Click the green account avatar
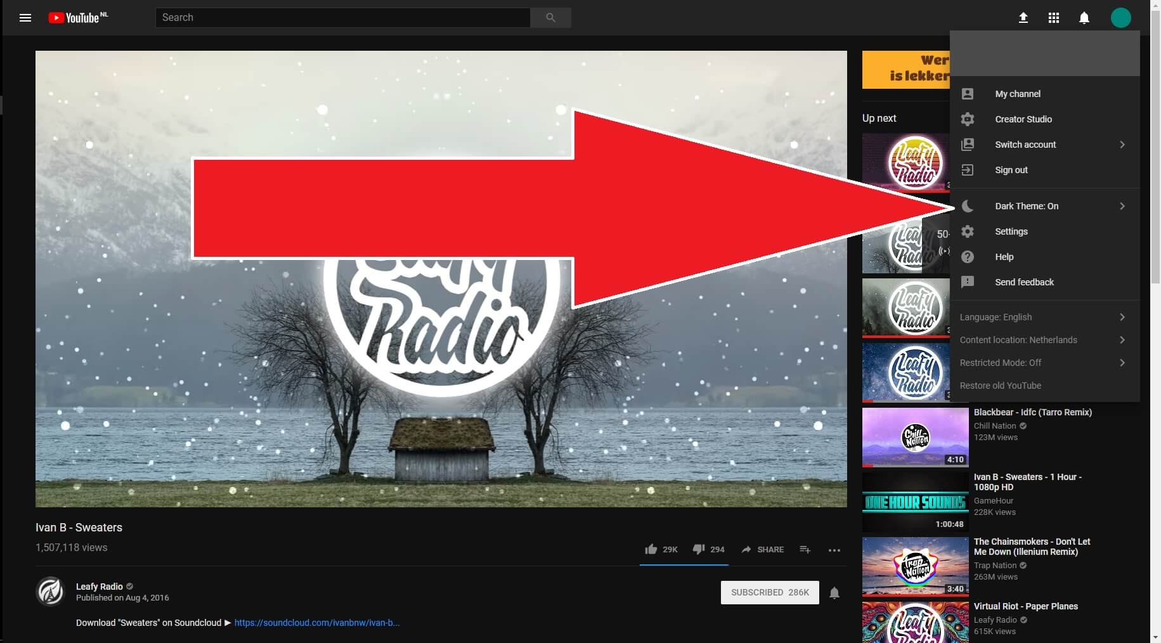1161x643 pixels. pos(1121,18)
